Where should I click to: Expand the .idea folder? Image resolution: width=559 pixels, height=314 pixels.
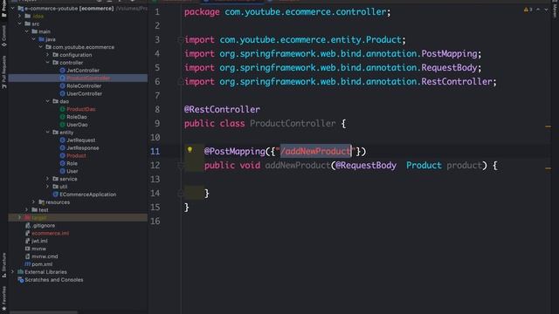pyautogui.click(x=19, y=16)
